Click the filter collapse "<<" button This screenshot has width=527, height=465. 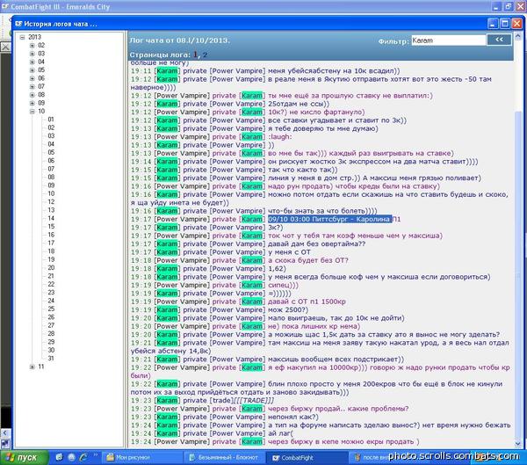(499, 40)
